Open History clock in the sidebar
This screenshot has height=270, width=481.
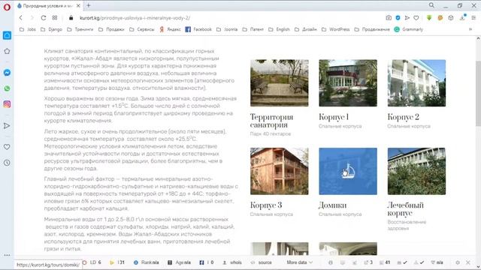tap(7, 163)
